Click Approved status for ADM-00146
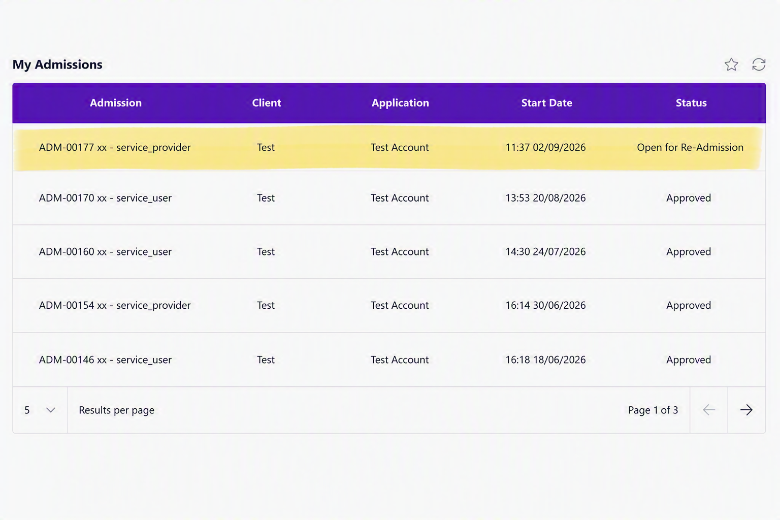Screen dimensions: 780x520 coord(689,360)
